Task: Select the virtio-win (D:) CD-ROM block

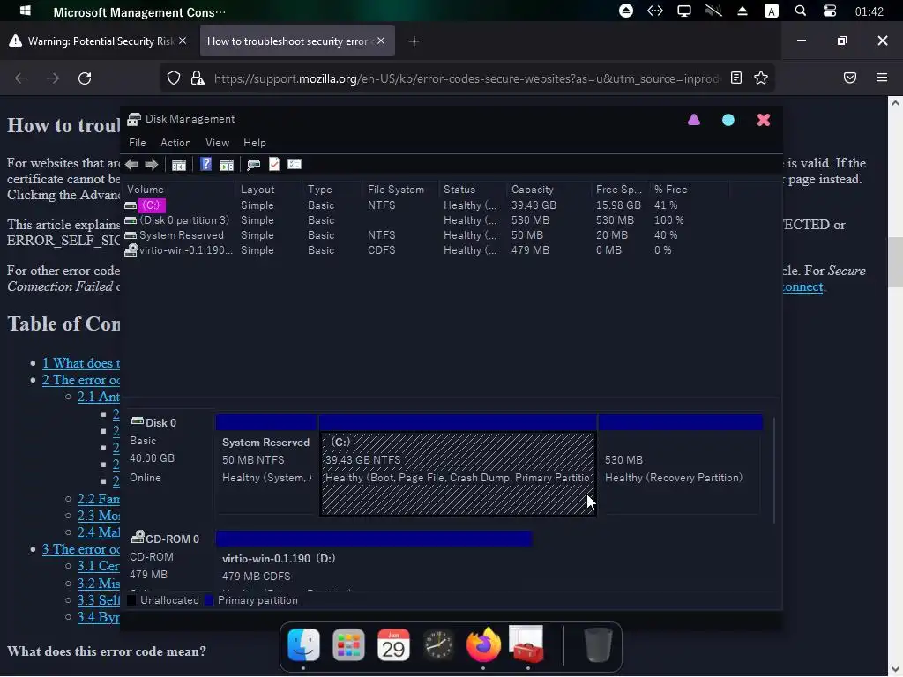Action: [x=374, y=562]
